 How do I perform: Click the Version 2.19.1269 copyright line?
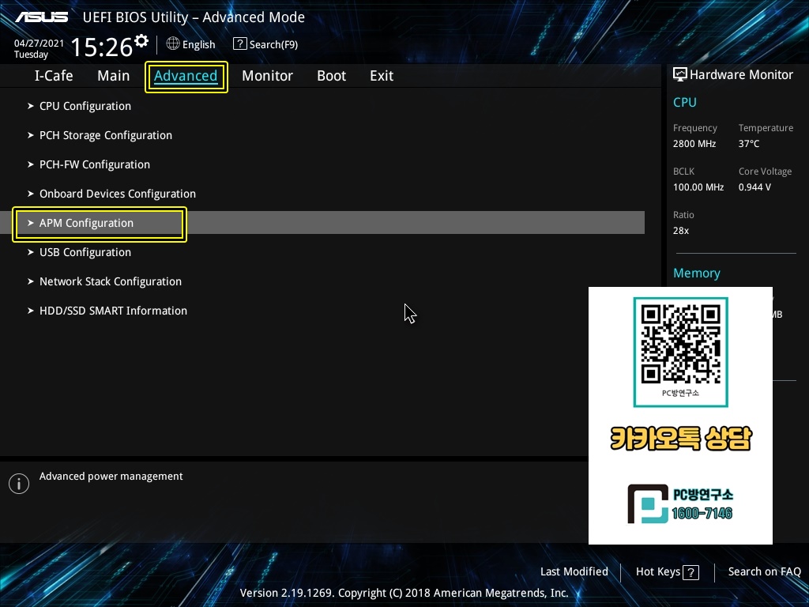pos(404,593)
